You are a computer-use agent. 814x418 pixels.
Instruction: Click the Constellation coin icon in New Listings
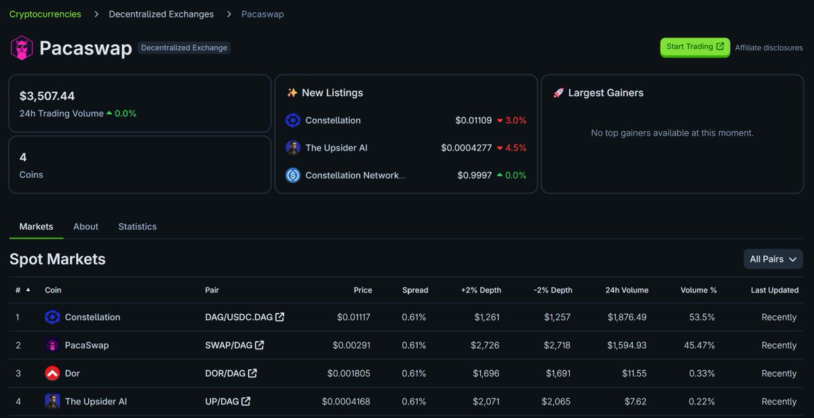[x=293, y=120]
